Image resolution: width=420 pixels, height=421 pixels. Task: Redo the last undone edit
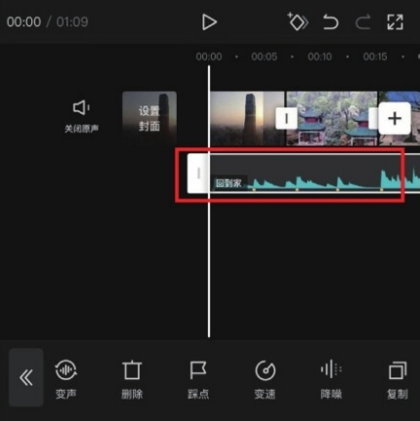[363, 22]
